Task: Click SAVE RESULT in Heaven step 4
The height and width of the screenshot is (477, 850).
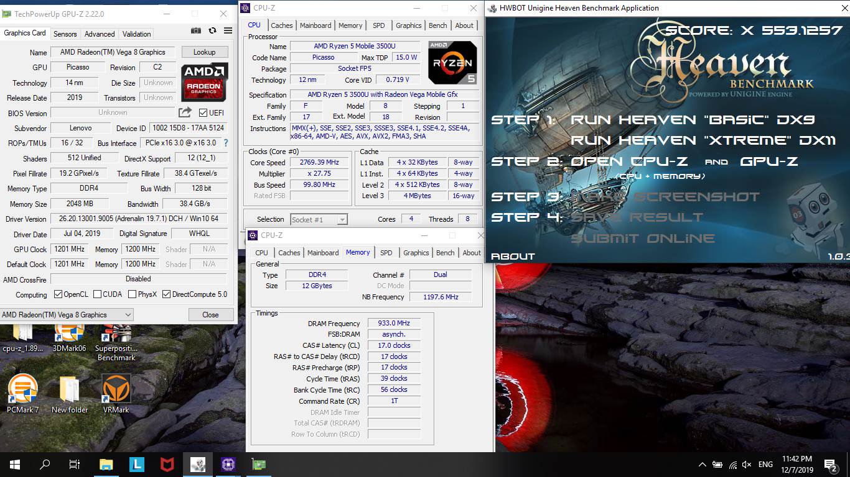Action: tap(637, 217)
